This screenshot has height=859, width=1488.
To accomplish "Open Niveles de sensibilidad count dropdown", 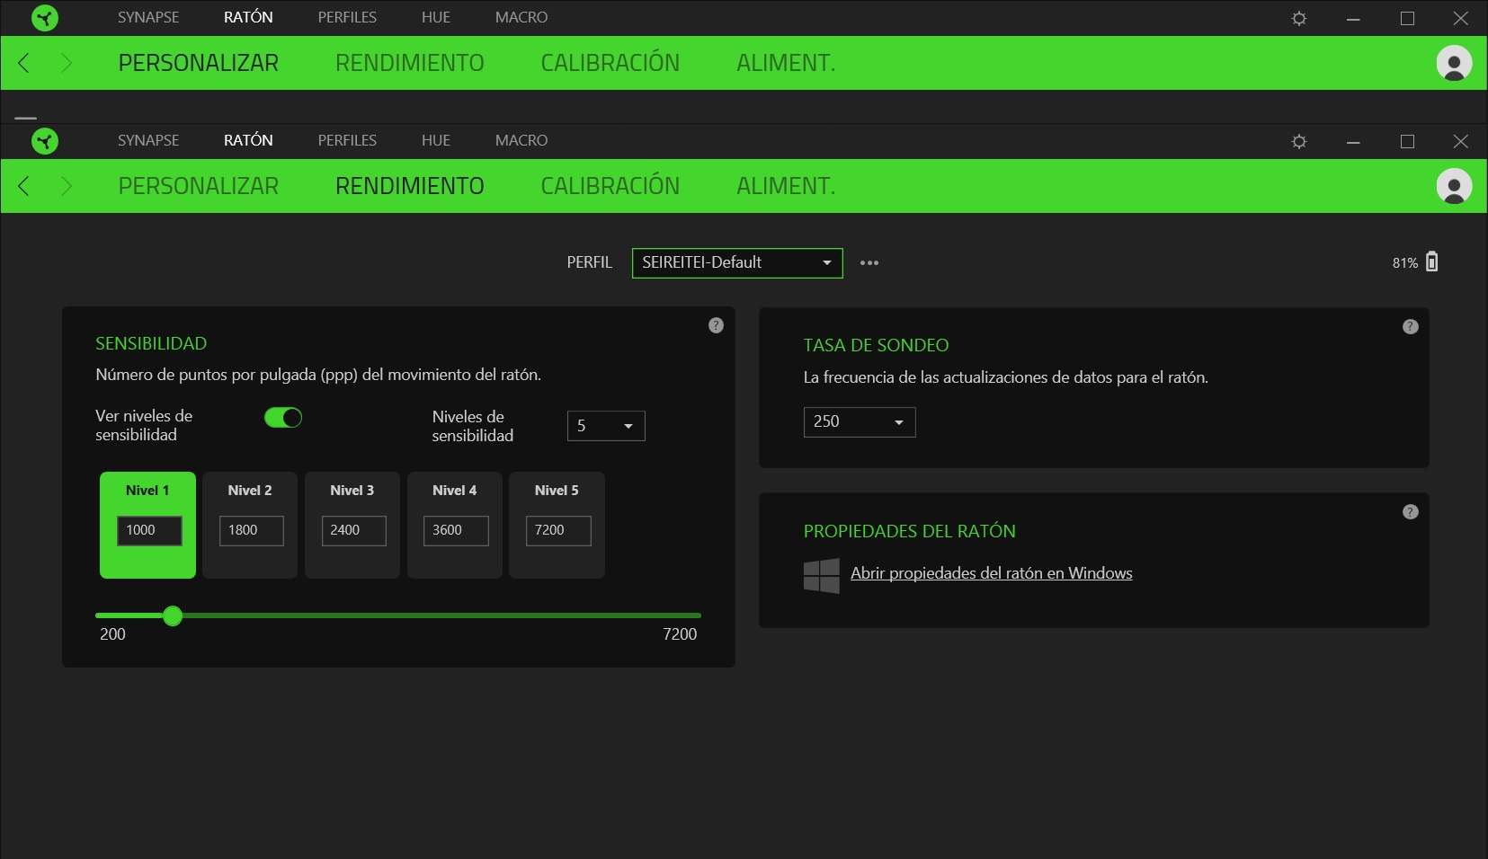I will 606,426.
